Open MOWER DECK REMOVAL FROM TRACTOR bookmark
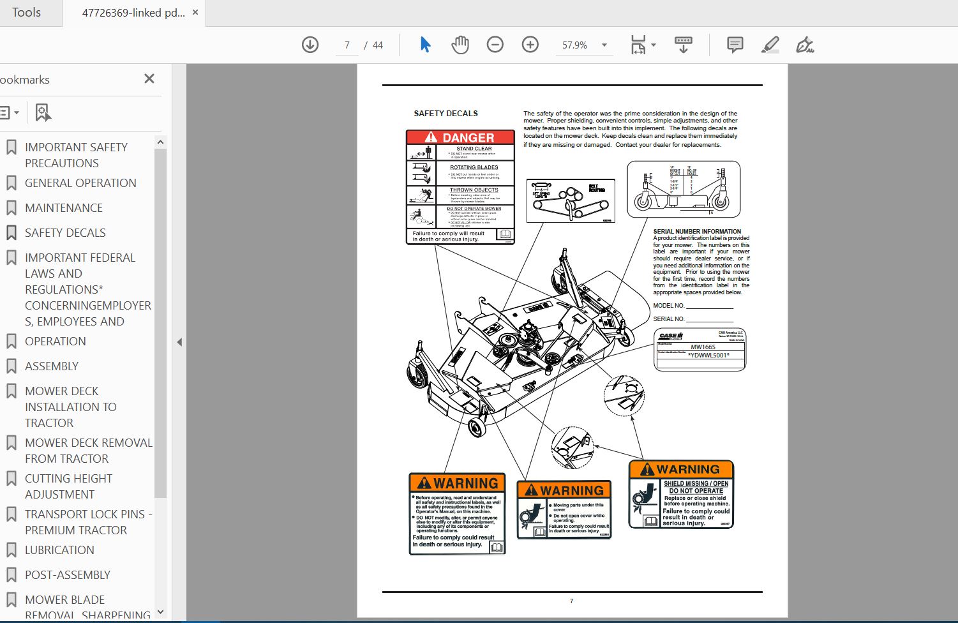 click(x=89, y=451)
